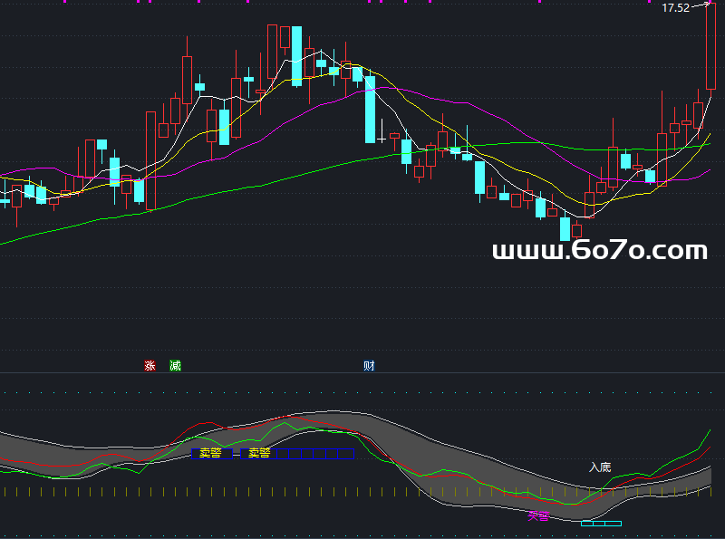This screenshot has width=725, height=539.
Task: Click the tall hollow gray candle near the peak
Action: pyautogui.click(x=272, y=56)
